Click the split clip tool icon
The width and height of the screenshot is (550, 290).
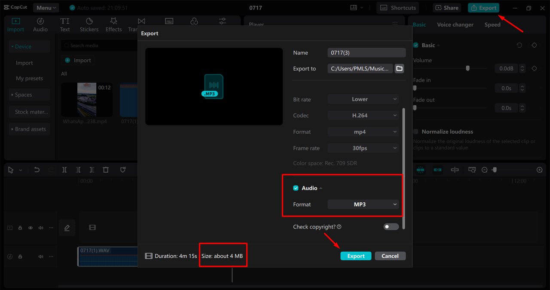pyautogui.click(x=64, y=170)
